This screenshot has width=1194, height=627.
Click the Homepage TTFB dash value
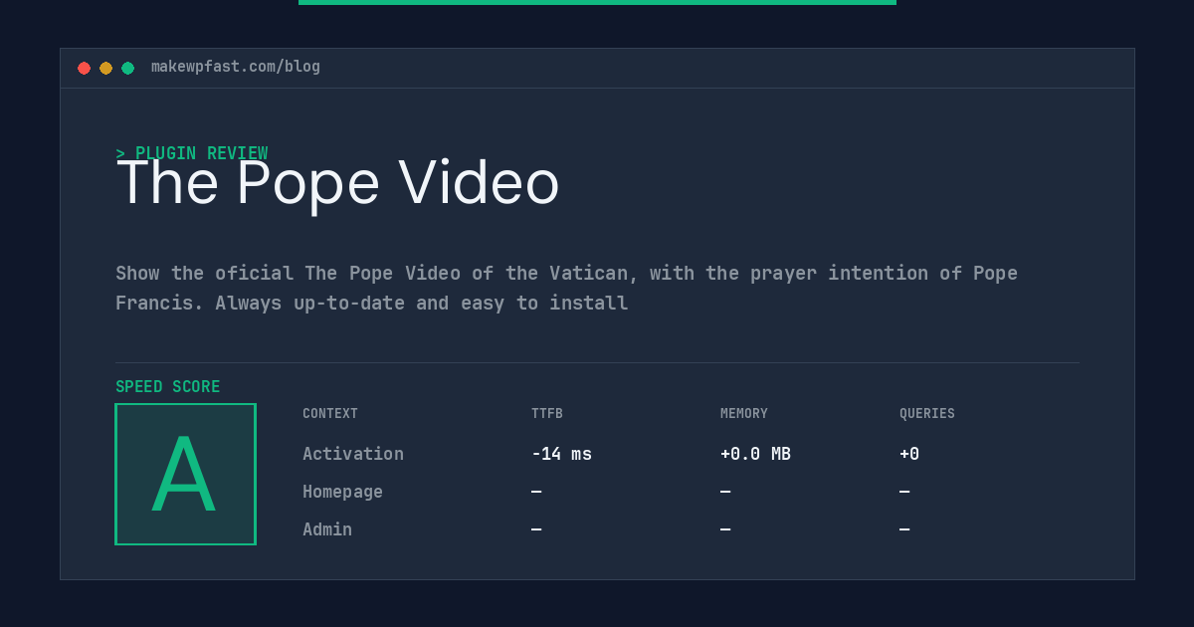click(x=536, y=492)
